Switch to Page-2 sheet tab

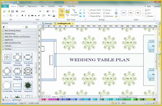pyautogui.click(x=63, y=97)
